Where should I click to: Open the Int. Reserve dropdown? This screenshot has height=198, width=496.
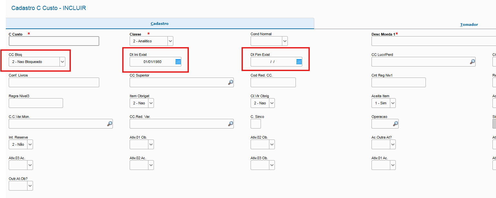pyautogui.click(x=30, y=144)
